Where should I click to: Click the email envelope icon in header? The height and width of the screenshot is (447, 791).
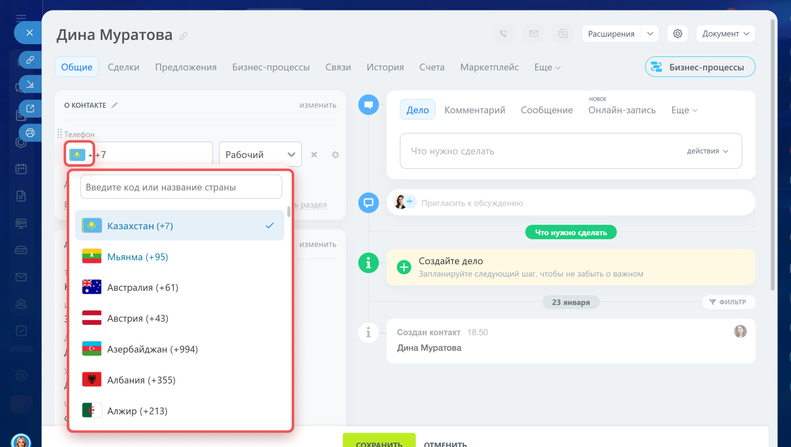pos(534,34)
